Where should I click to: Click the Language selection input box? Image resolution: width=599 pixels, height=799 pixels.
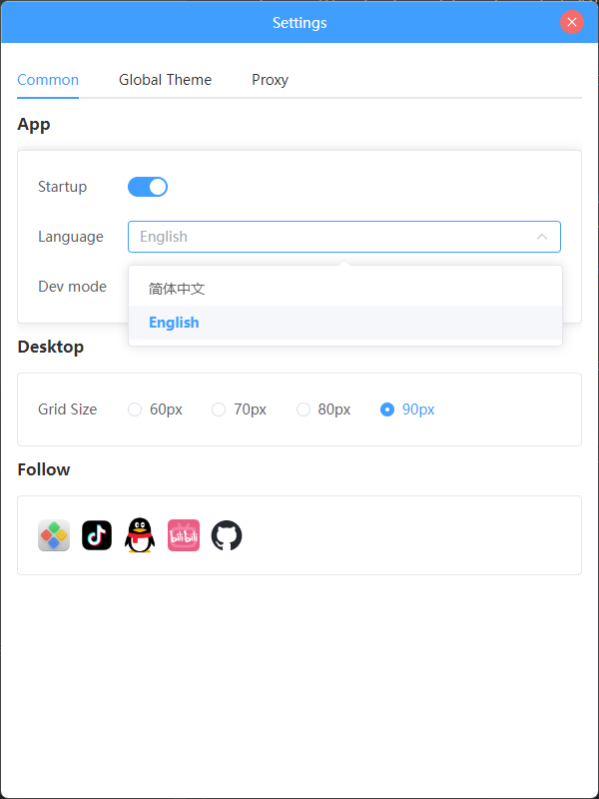click(x=329, y=237)
